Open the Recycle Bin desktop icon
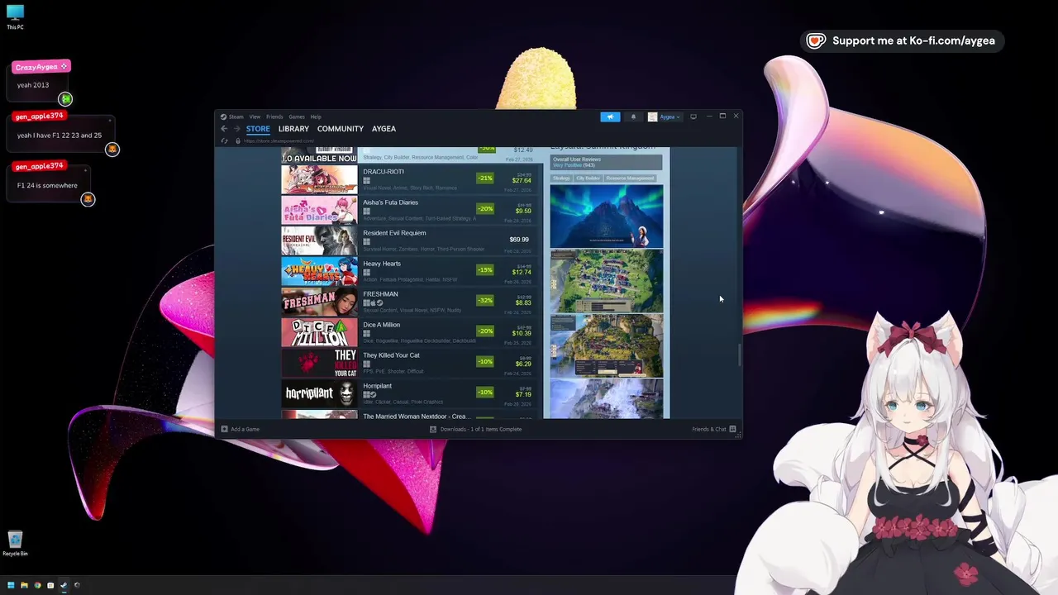Image resolution: width=1058 pixels, height=595 pixels. [x=15, y=544]
